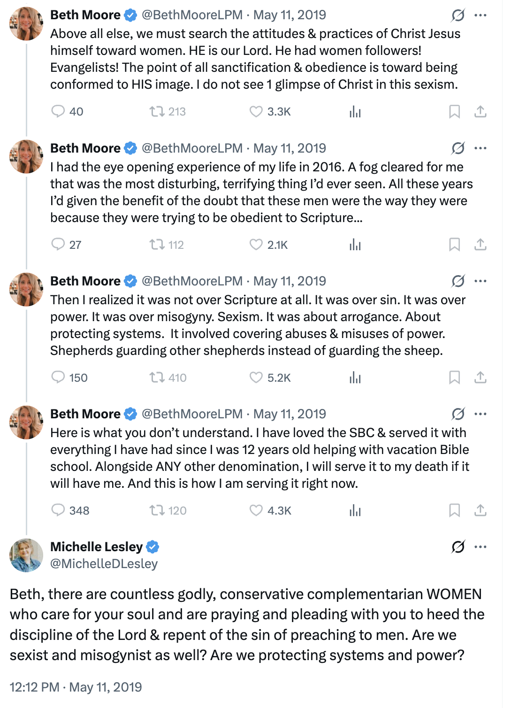
Task: Like the tweet with 5.2K likes
Action: [x=256, y=377]
